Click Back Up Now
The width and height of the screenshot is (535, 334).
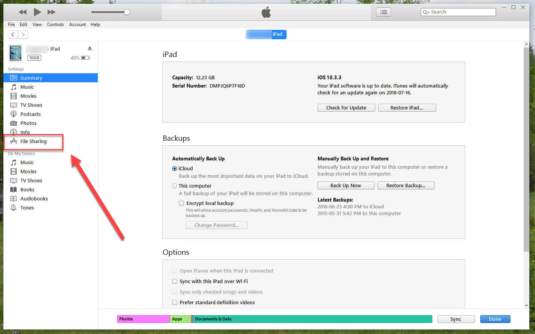coord(345,185)
